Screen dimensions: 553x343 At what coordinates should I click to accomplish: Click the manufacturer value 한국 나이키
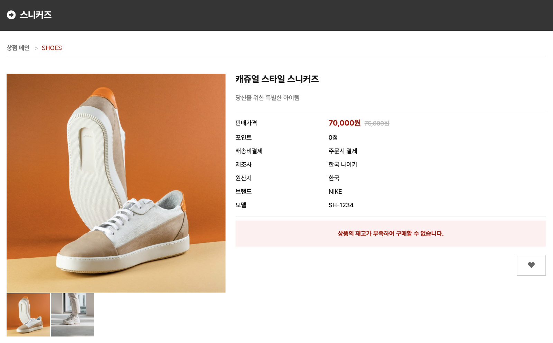pos(343,164)
